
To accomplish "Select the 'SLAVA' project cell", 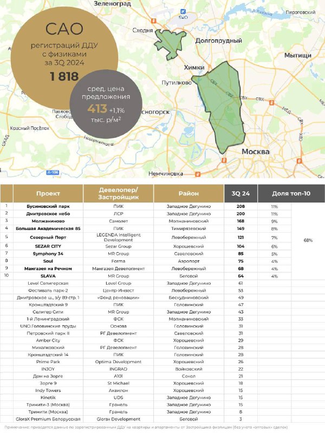I will tap(48, 276).
